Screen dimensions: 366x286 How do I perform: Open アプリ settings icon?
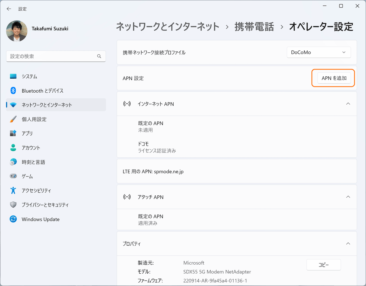(x=13, y=133)
